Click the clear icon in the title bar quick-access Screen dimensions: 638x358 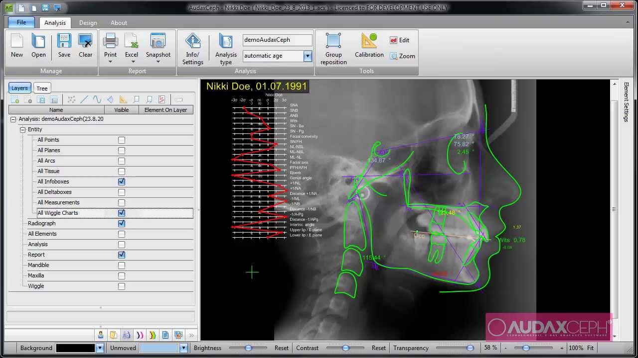(x=57, y=7)
